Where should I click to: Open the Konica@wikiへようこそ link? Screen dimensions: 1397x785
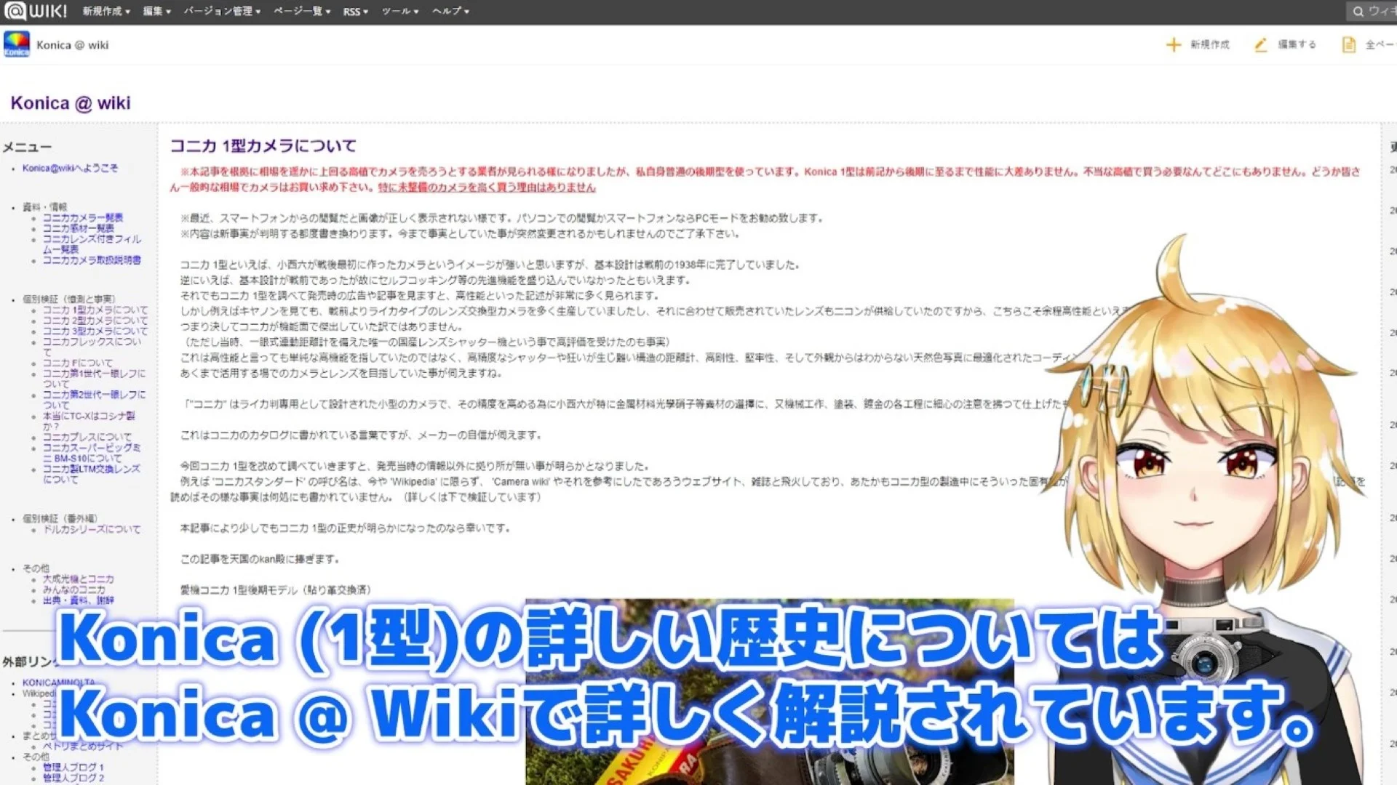[70, 168]
